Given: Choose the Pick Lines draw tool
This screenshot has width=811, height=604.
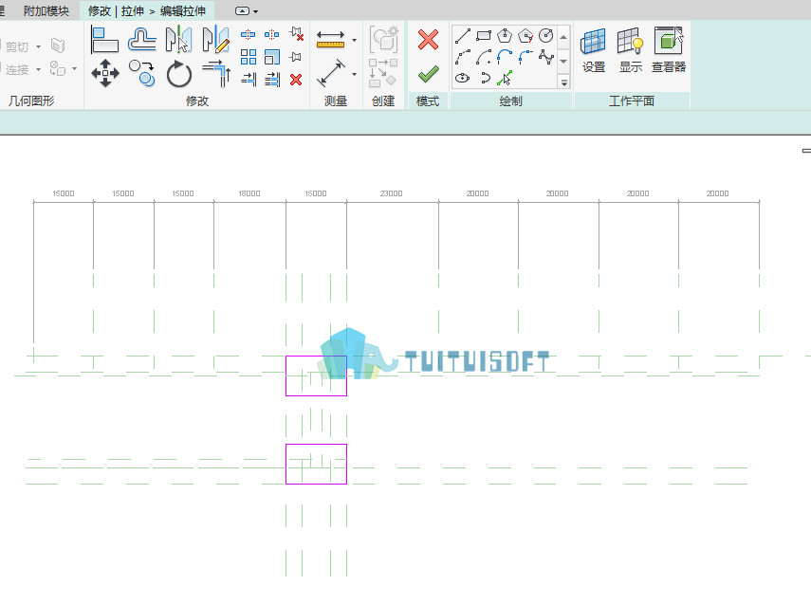Looking at the screenshot, I should click(505, 78).
